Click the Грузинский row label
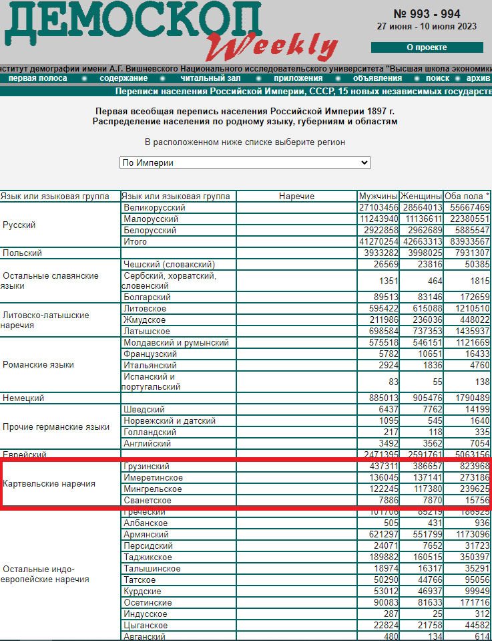This screenshot has width=492, height=641. click(146, 467)
